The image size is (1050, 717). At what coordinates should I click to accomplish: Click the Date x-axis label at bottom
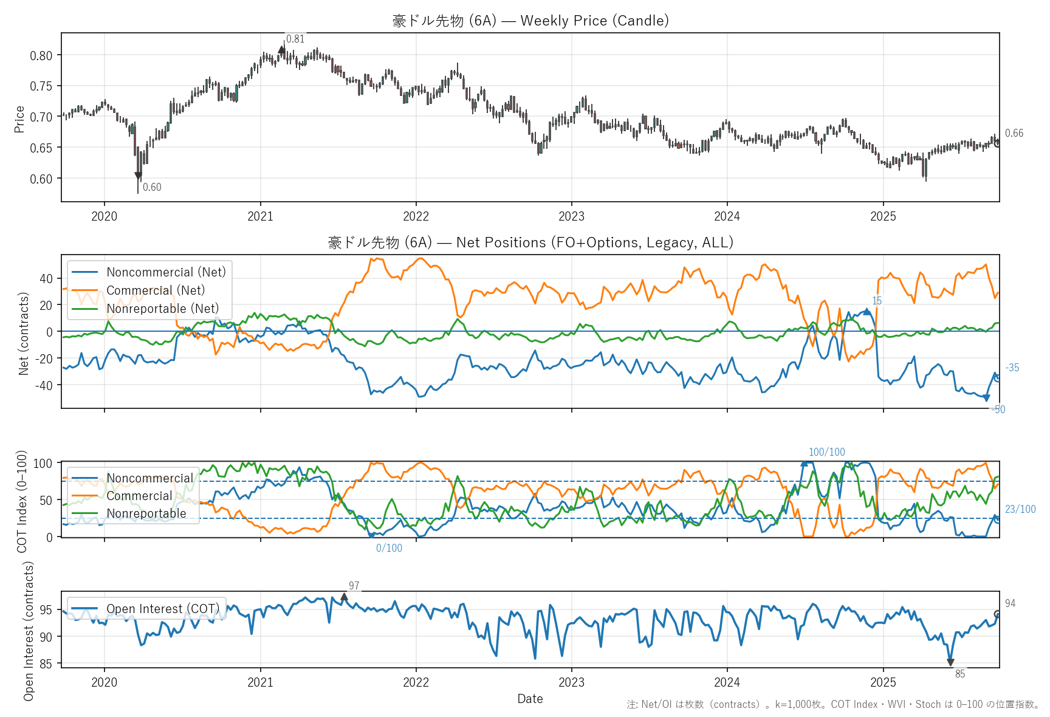[x=530, y=699]
